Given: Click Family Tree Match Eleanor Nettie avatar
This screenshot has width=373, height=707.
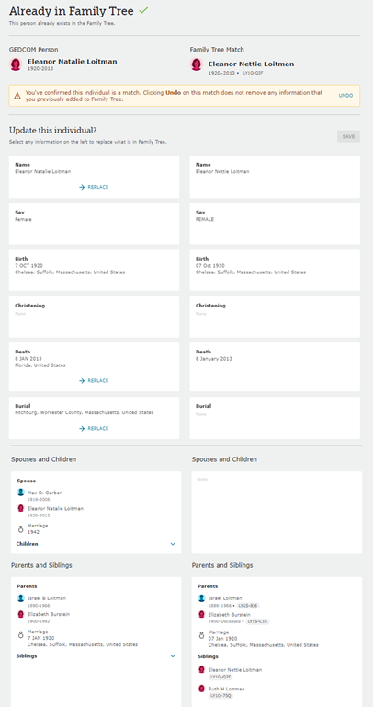Looking at the screenshot, I should point(197,64).
